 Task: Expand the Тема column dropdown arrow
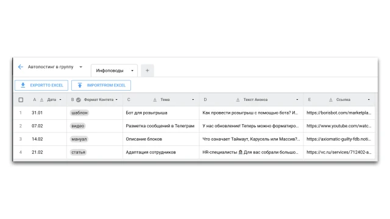[193, 100]
